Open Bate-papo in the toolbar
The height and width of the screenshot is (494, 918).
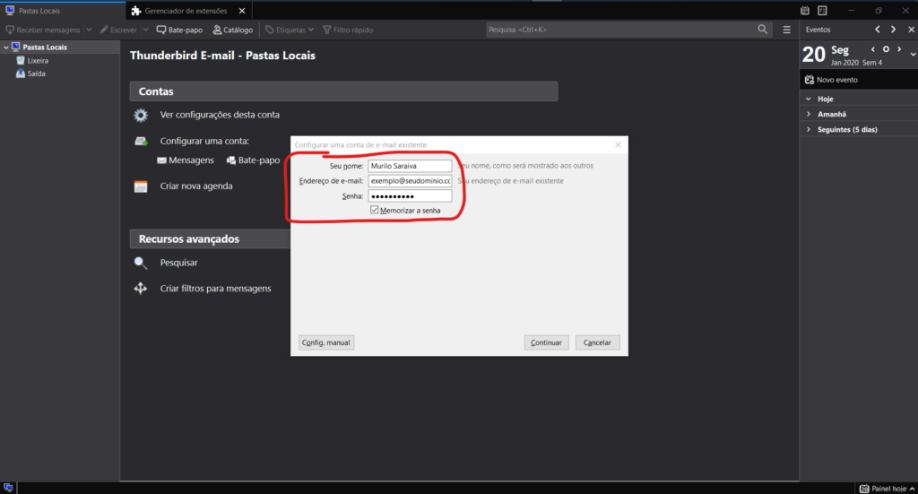point(179,30)
